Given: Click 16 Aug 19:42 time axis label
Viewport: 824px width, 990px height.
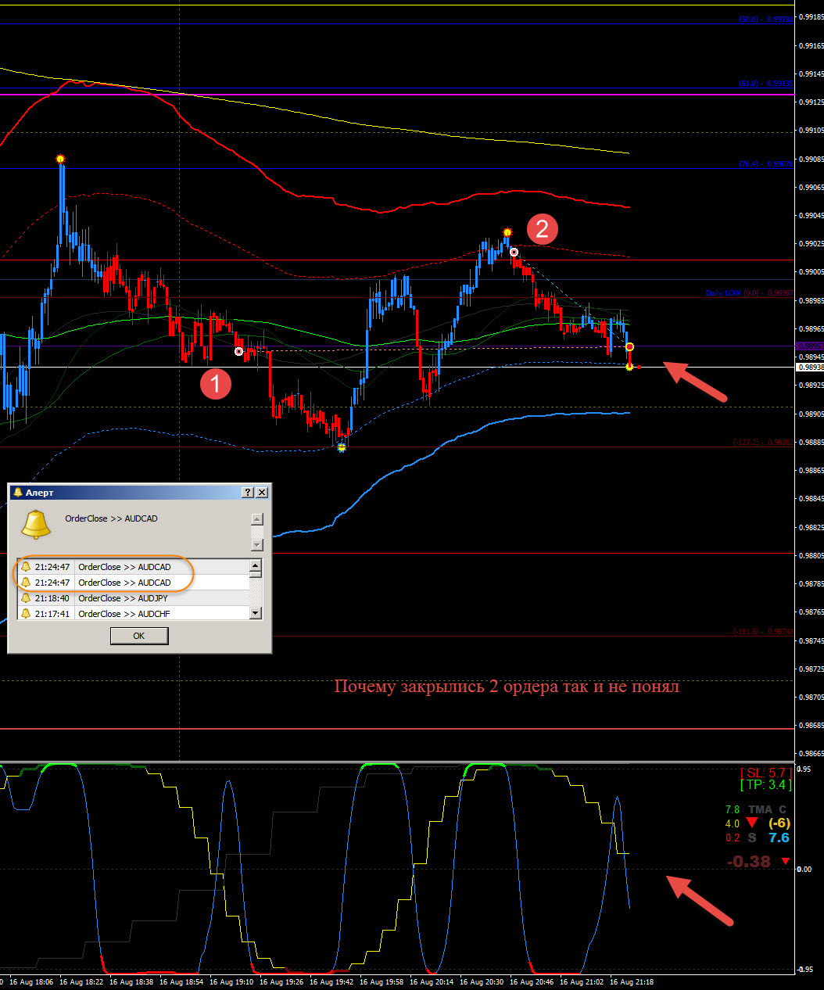Looking at the screenshot, I should tap(331, 982).
